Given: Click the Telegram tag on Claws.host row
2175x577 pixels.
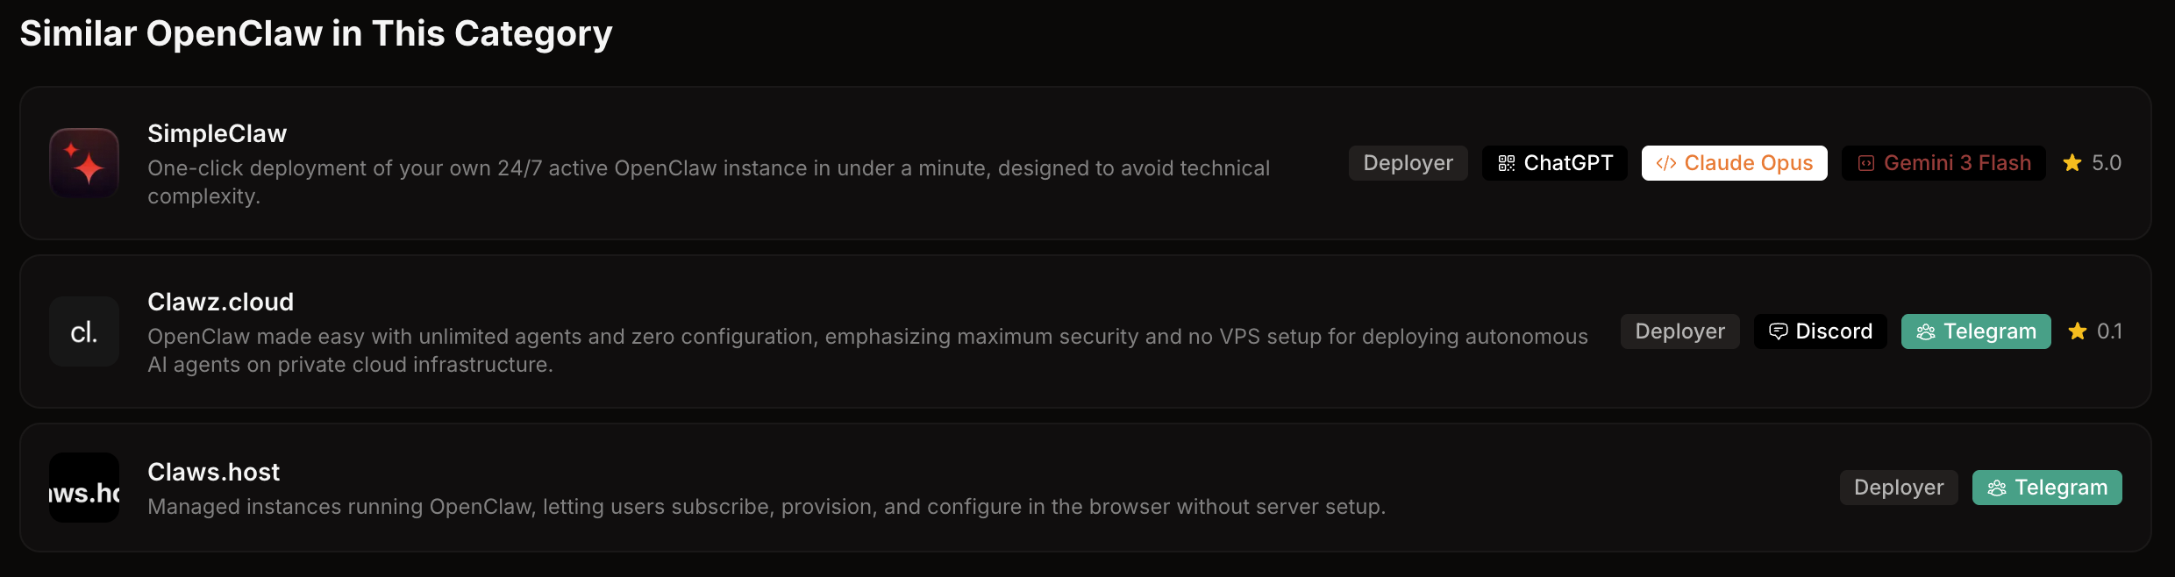Looking at the screenshot, I should tap(2047, 488).
